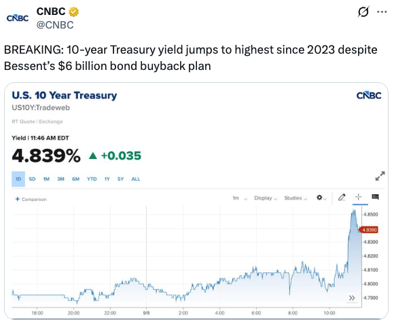Select the ALL time range tab

tap(136, 179)
